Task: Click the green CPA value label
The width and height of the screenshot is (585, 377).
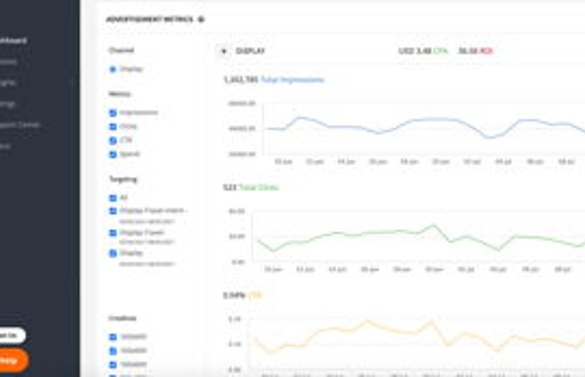Action: (x=440, y=51)
